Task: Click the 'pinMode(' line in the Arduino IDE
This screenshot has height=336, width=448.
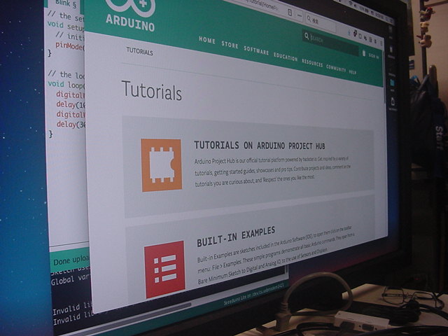Action: (x=70, y=45)
